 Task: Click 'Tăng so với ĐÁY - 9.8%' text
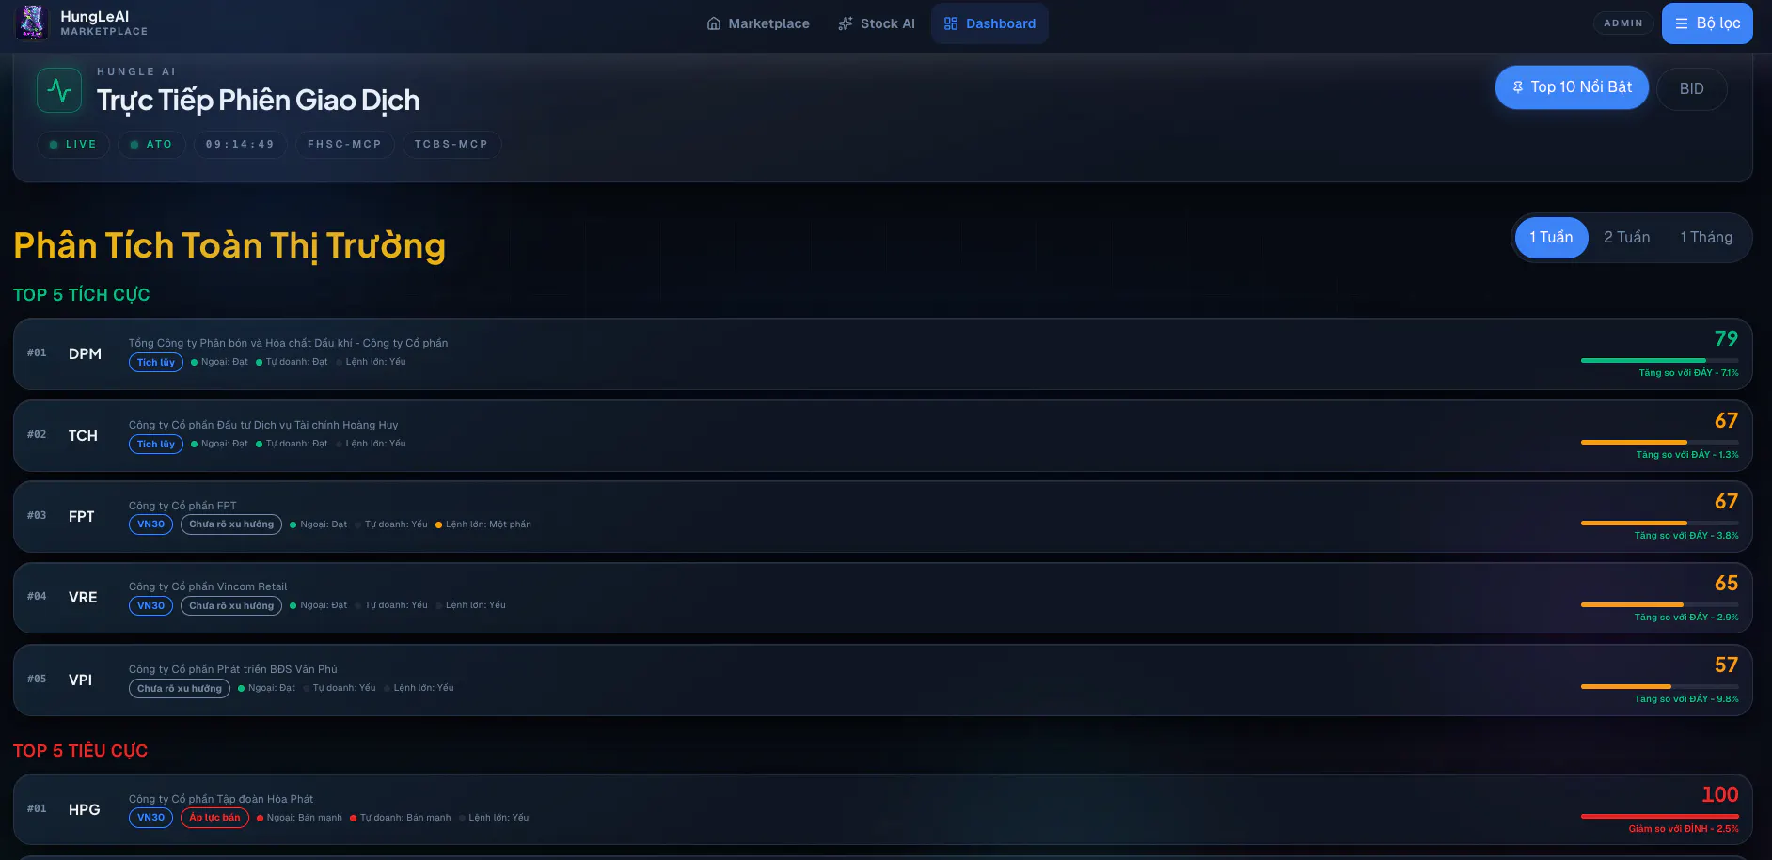pyautogui.click(x=1686, y=699)
